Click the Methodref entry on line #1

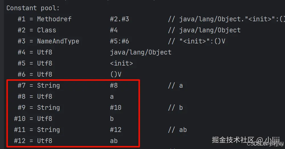coord(54,19)
